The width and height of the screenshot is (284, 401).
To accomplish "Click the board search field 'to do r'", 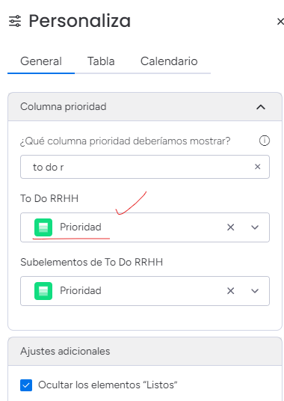I will pyautogui.click(x=145, y=167).
